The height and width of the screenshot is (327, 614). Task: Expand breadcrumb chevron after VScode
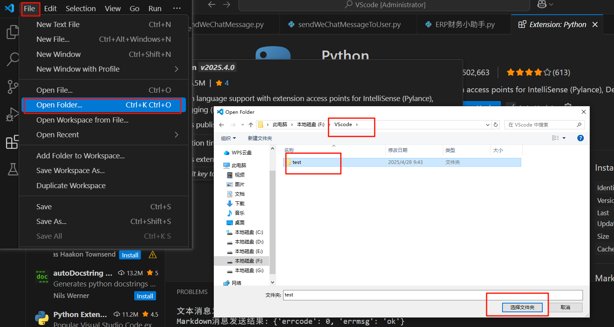pyautogui.click(x=357, y=125)
